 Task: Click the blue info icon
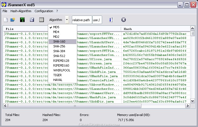click(111, 20)
